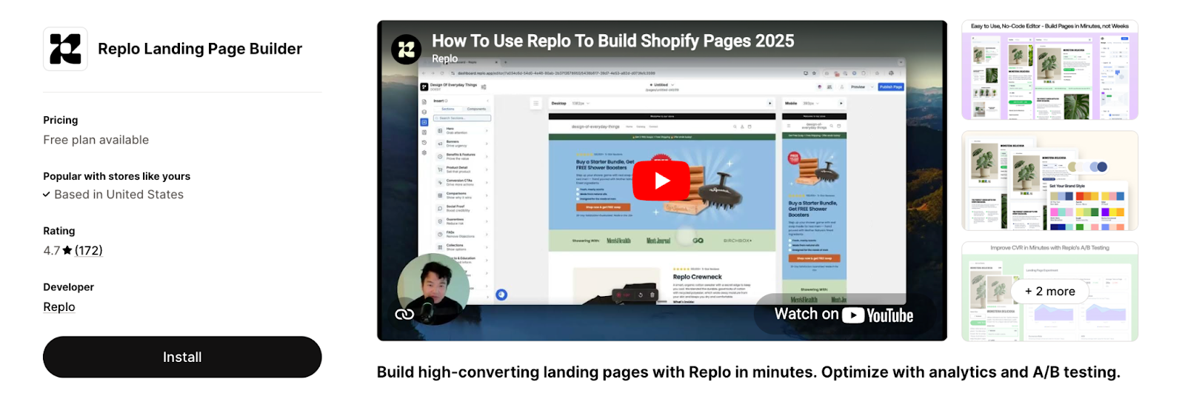Click the Watch on YouTube link

click(844, 315)
